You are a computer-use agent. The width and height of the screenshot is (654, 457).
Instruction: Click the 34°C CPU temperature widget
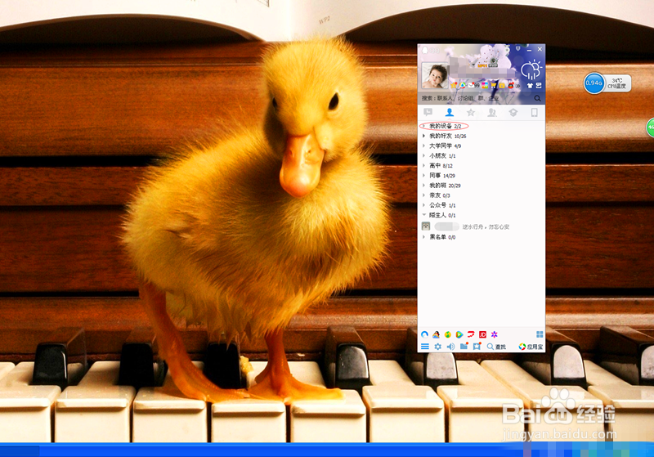click(617, 83)
